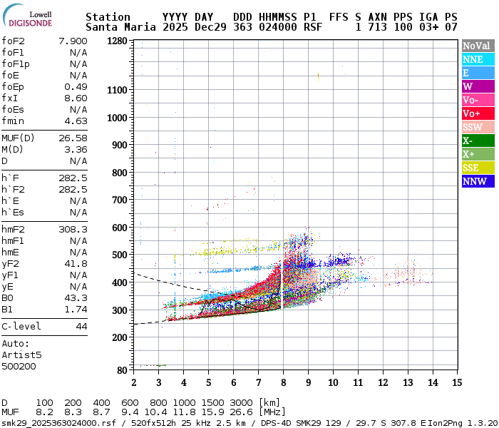Click the 15.9 MUF value in table
499x428 pixels.
click(212, 412)
